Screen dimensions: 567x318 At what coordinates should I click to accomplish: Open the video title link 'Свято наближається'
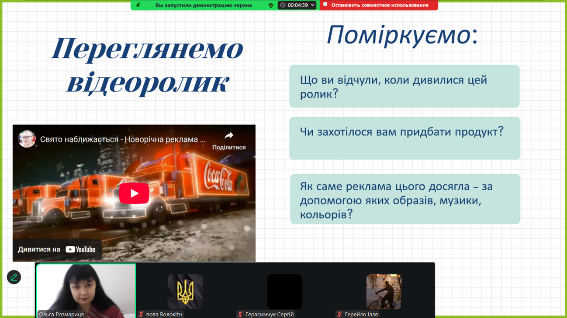coord(122,139)
